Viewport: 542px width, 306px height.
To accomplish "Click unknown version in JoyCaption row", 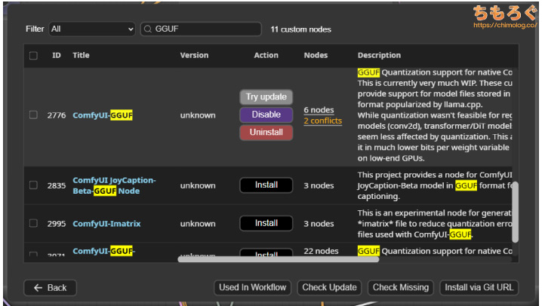I will point(198,185).
